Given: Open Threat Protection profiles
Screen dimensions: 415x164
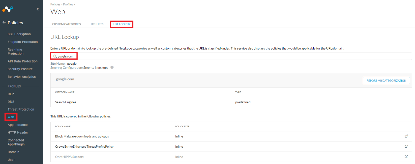Looking at the screenshot, I should coord(21,109).
